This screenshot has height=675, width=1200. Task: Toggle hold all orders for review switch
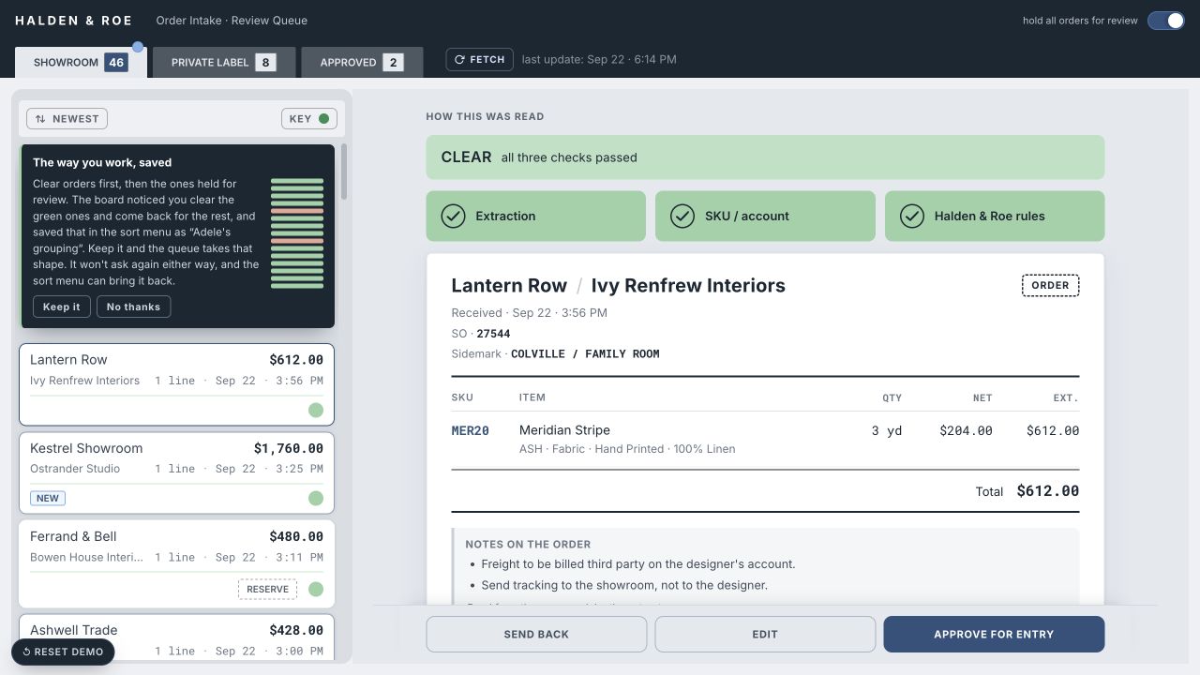pos(1165,21)
